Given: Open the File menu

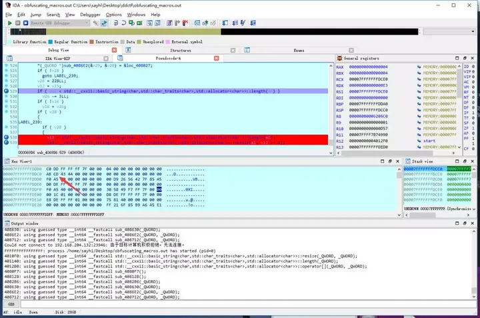Looking at the screenshot, I should point(9,15).
